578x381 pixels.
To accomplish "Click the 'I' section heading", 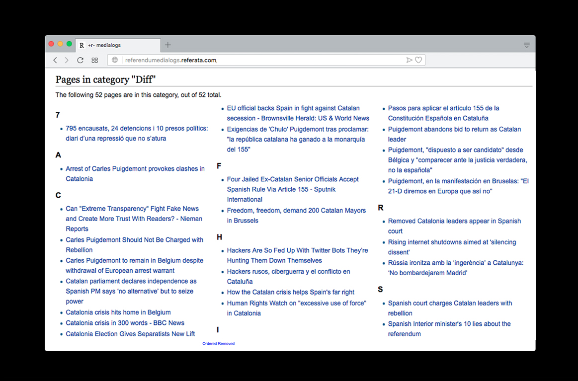I will pos(218,330).
